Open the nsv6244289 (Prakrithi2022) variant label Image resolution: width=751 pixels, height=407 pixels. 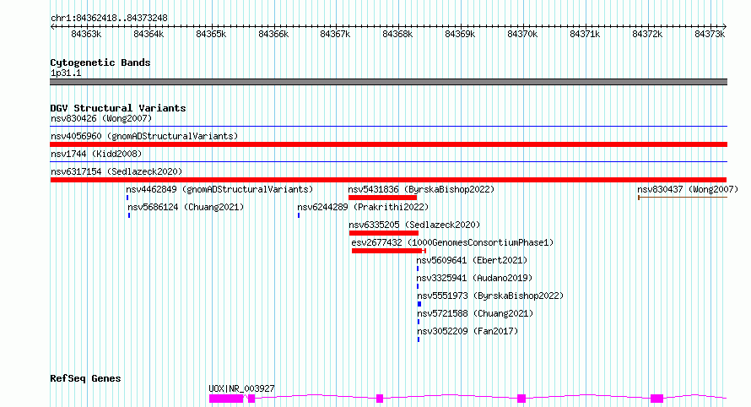click(363, 207)
